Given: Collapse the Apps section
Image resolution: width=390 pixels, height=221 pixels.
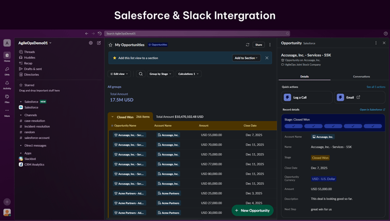Looking at the screenshot, I should click(21, 153).
